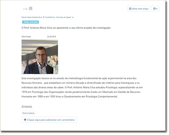The height and width of the screenshot is (135, 169).
Task: Click the Anexos section heading
Action: click(27, 106)
